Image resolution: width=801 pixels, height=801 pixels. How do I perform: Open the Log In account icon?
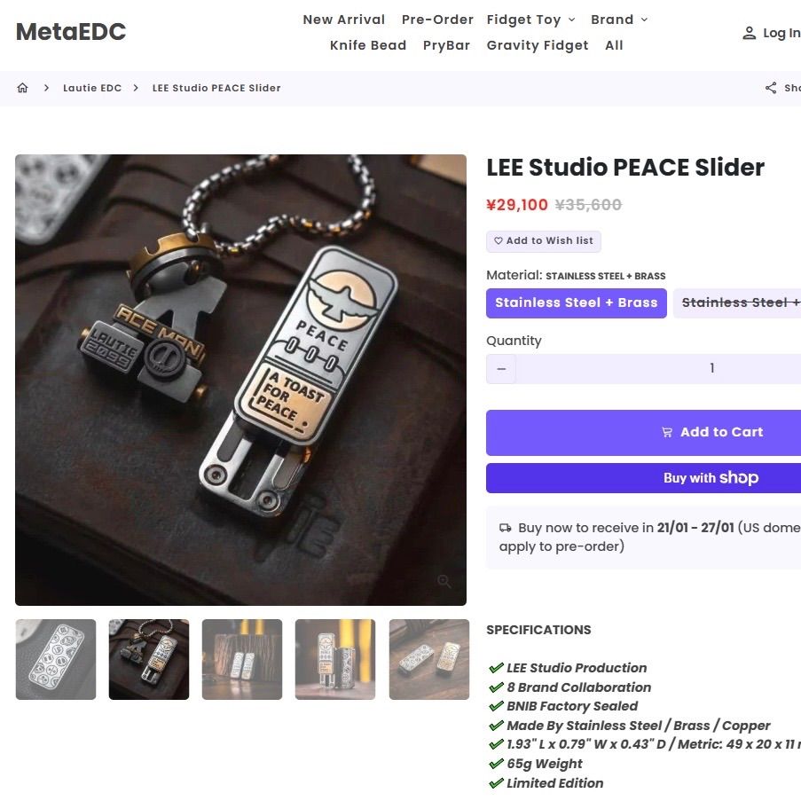pos(750,33)
